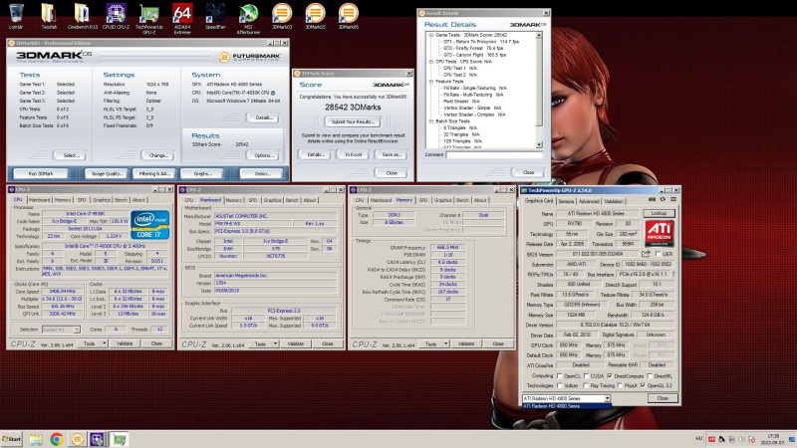
Task: Click the scrollbar up arrow in Result Details
Action: pyautogui.click(x=539, y=36)
